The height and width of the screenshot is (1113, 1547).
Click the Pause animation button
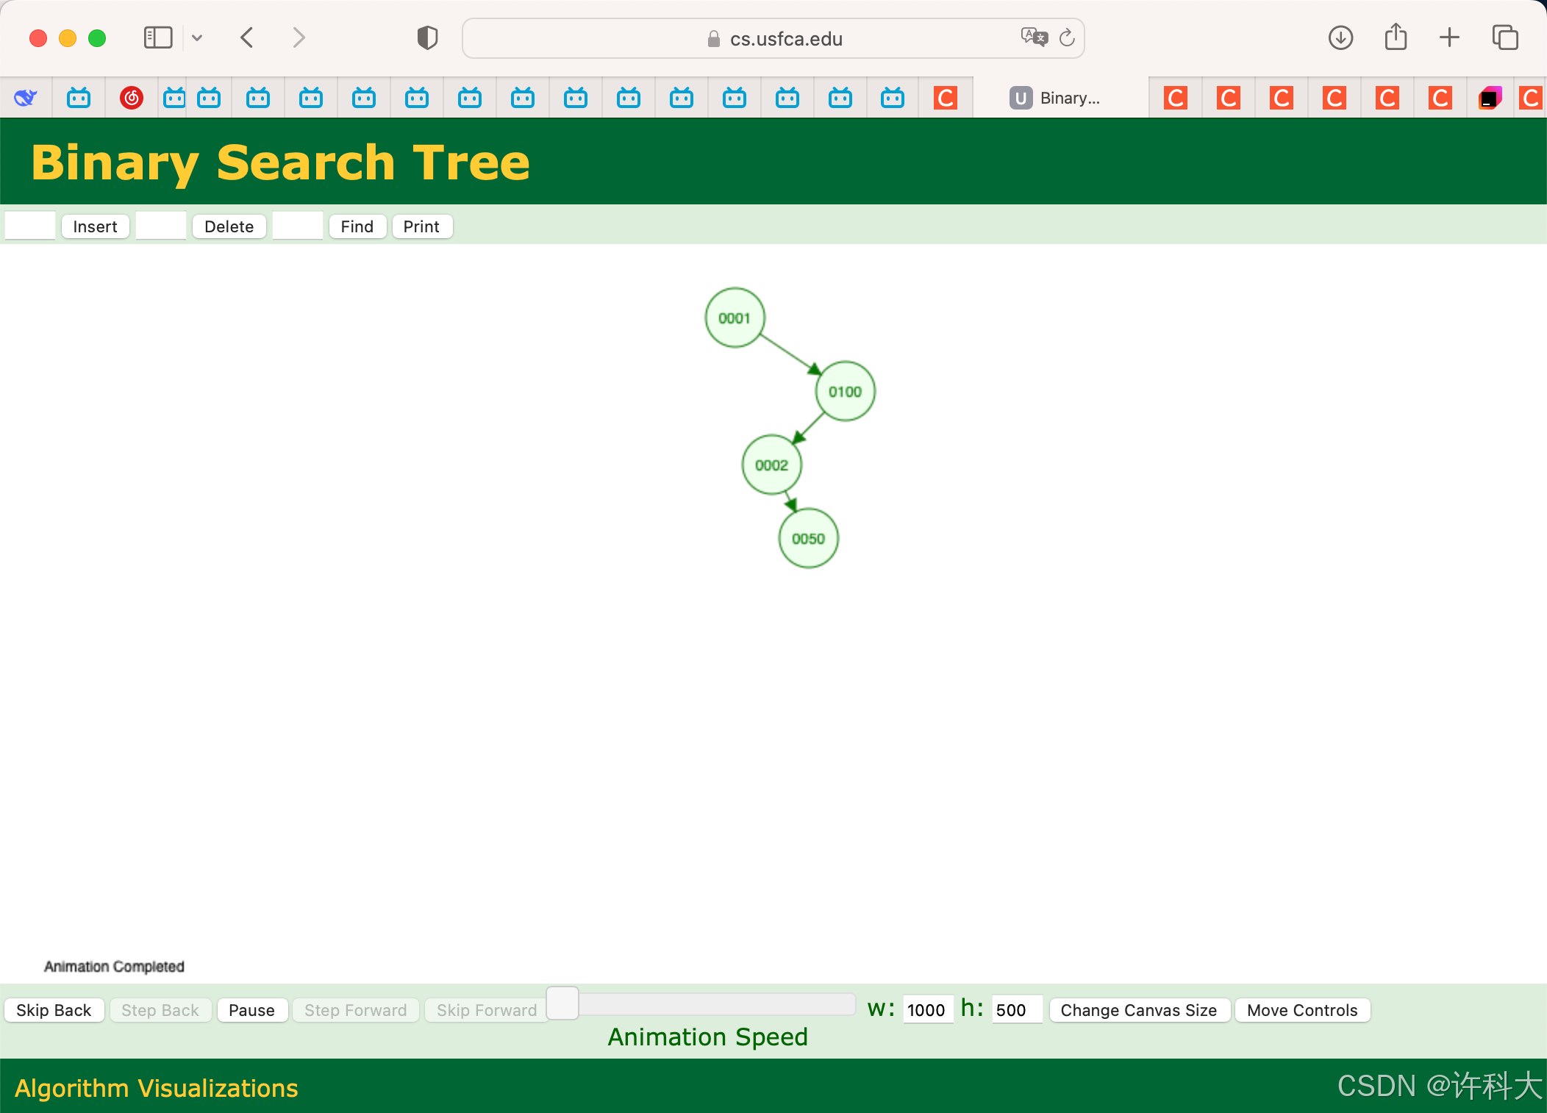(251, 1010)
